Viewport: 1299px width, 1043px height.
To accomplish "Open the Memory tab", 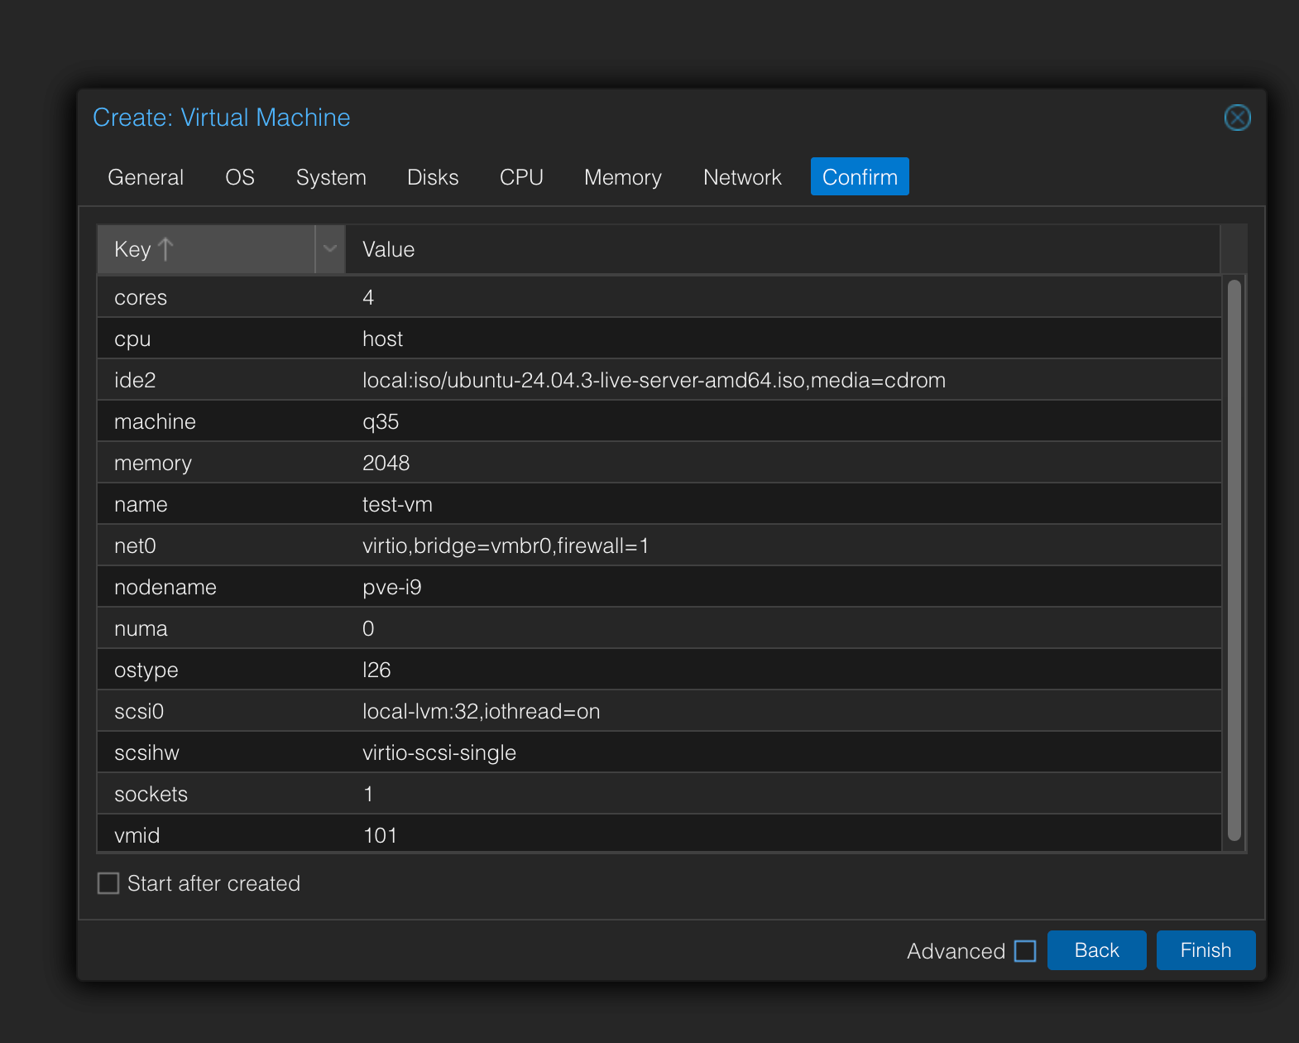I will point(623,177).
